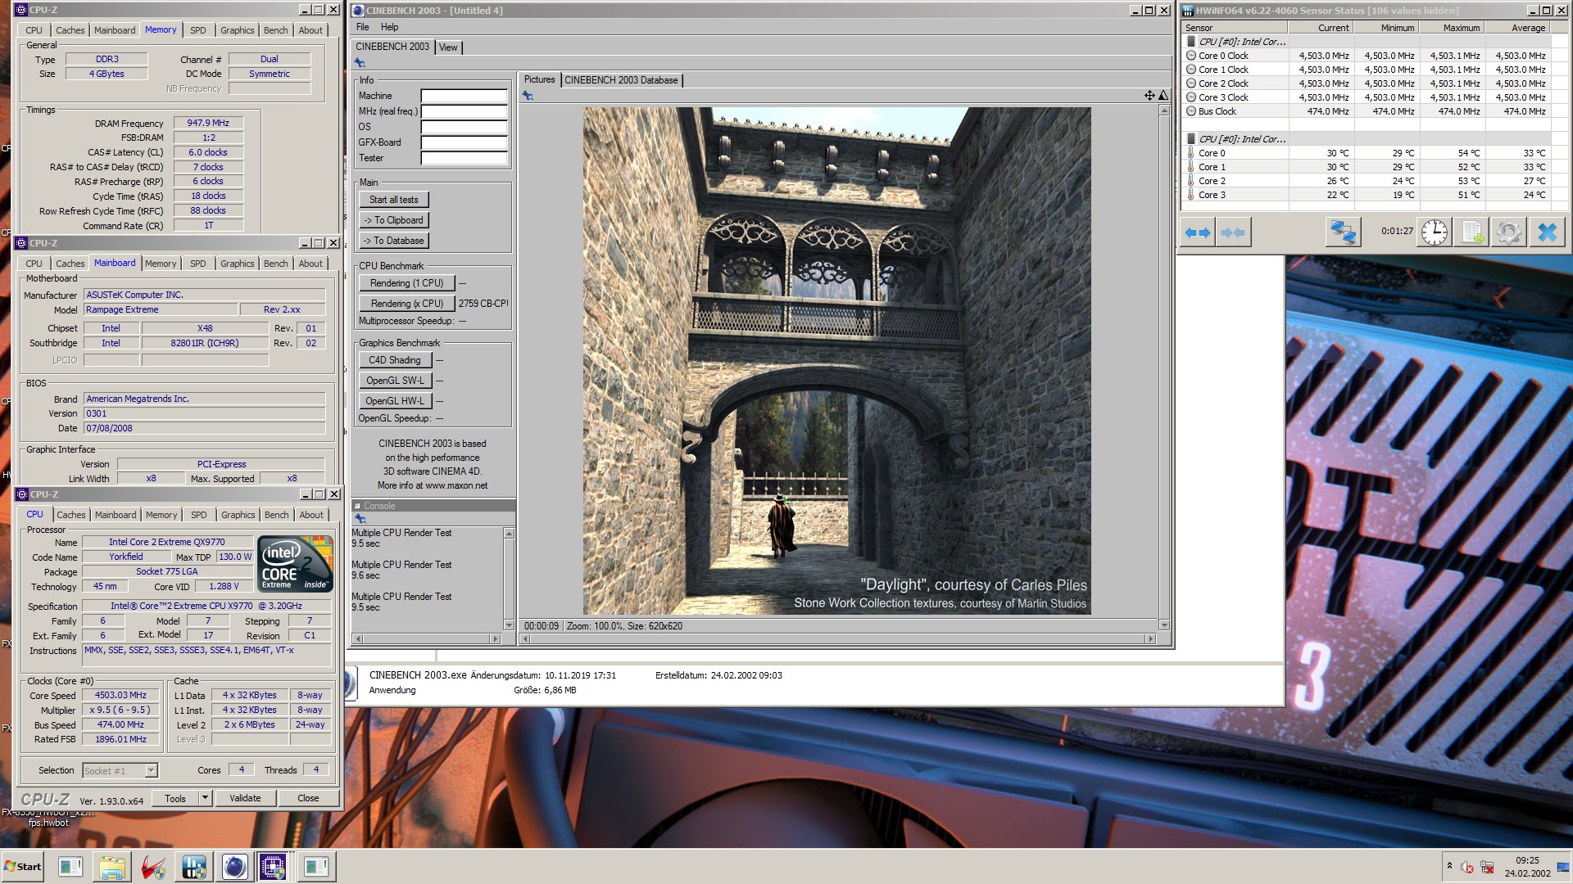
Task: Click the Core 0 Clock sensor row icon
Action: tap(1191, 56)
